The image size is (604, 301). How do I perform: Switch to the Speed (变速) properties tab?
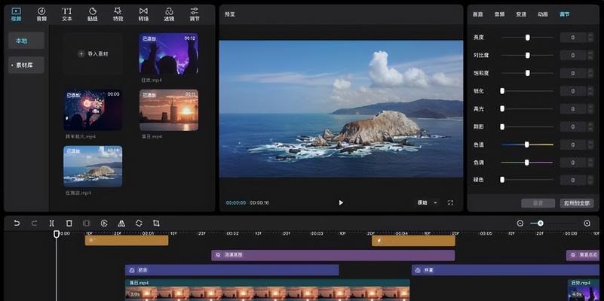coord(521,14)
